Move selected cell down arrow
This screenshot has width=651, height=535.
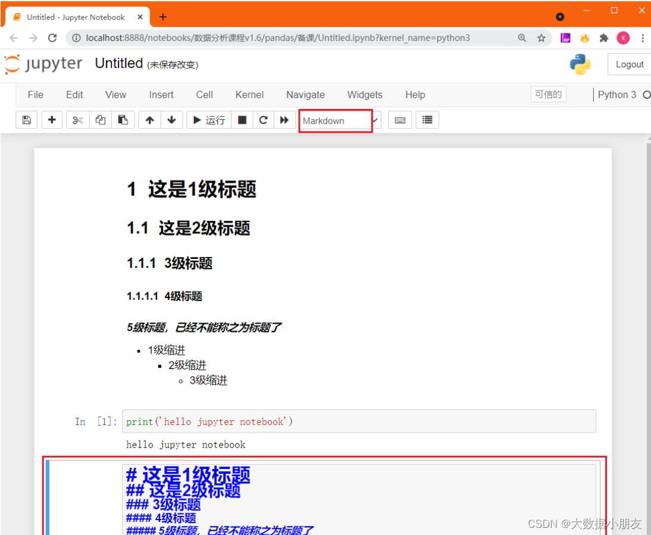(x=171, y=120)
